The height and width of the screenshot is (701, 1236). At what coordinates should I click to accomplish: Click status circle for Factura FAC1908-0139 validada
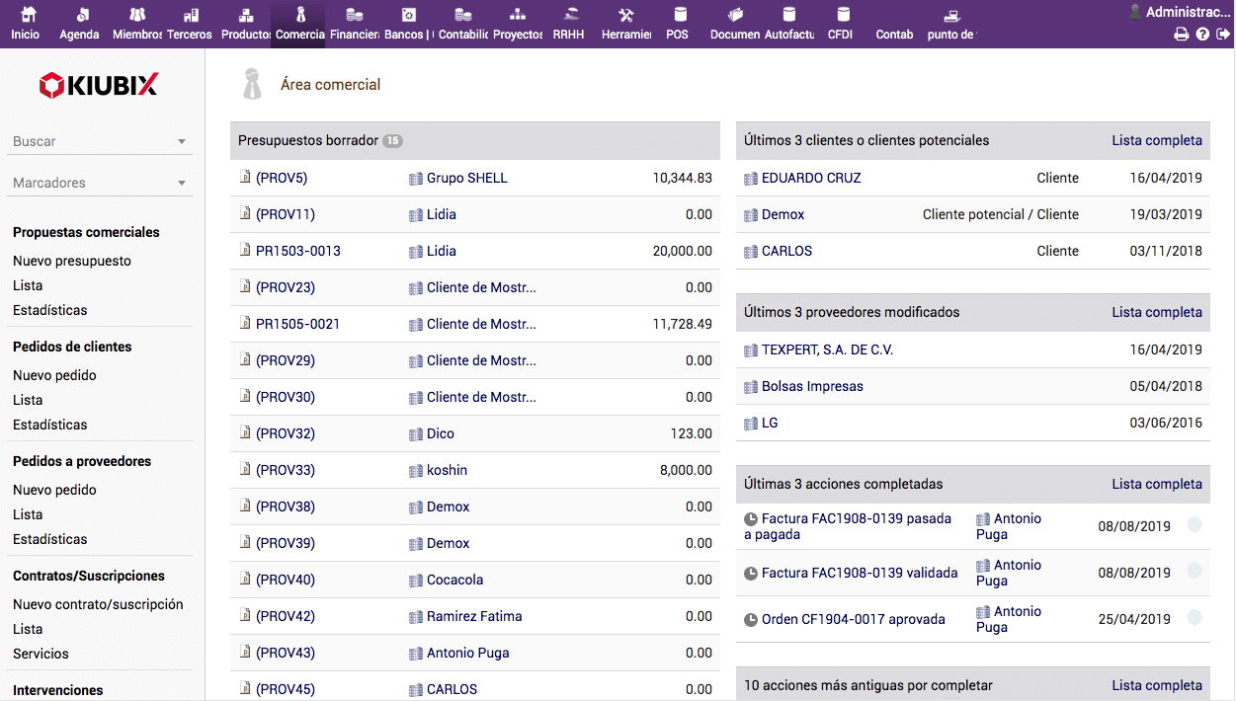point(1195,573)
